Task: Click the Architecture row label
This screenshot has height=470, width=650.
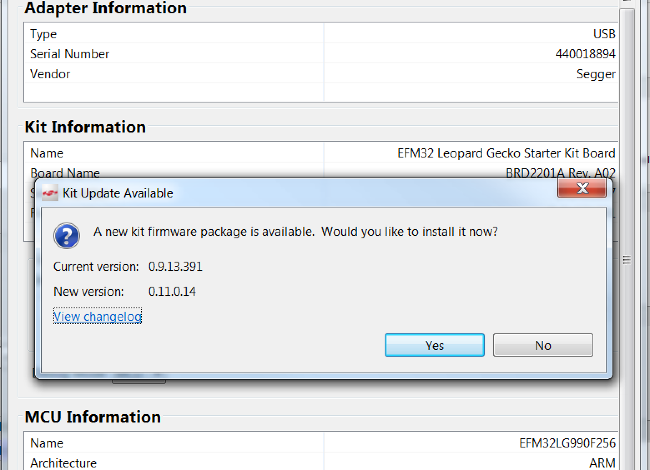Action: (x=63, y=463)
